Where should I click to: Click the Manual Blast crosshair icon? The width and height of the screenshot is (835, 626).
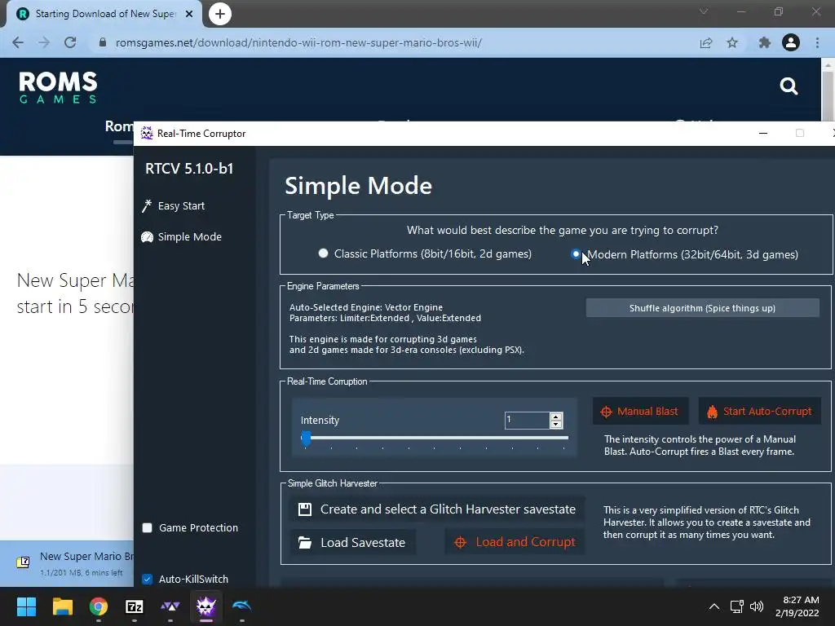click(606, 412)
